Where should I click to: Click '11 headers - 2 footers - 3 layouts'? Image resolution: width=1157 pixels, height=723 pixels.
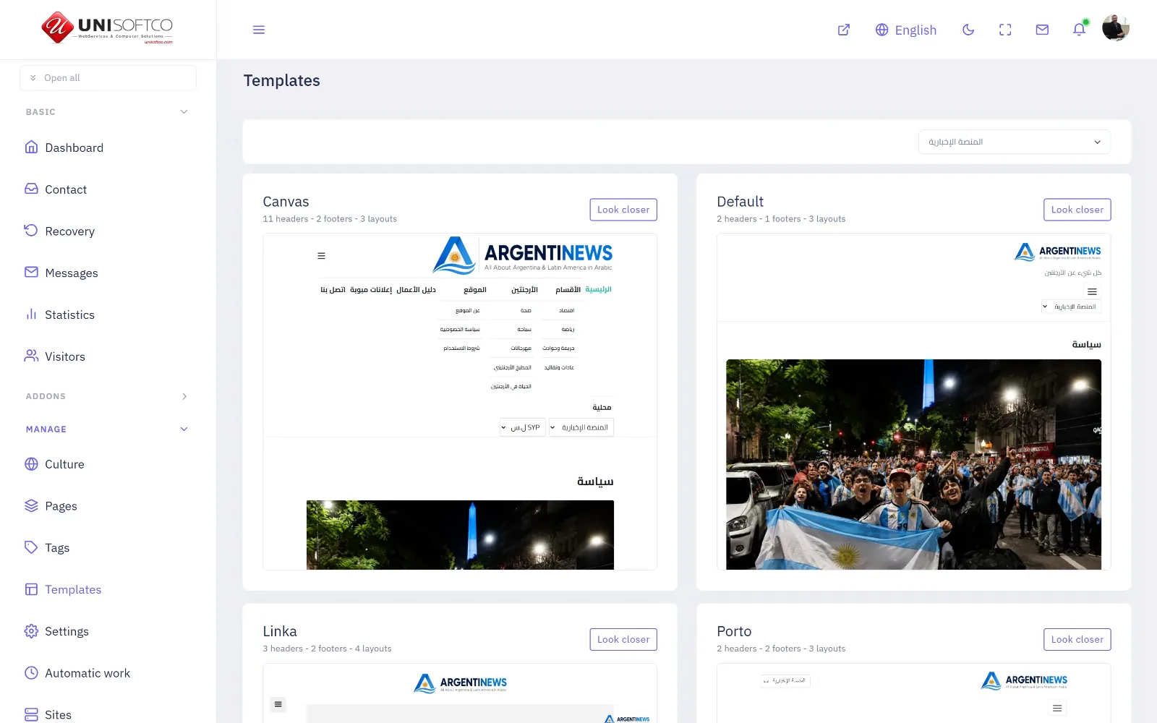[330, 219]
